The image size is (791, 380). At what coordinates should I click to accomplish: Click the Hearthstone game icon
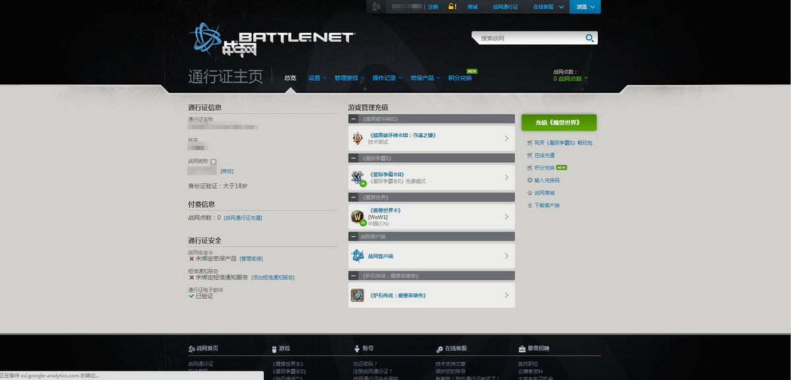357,295
